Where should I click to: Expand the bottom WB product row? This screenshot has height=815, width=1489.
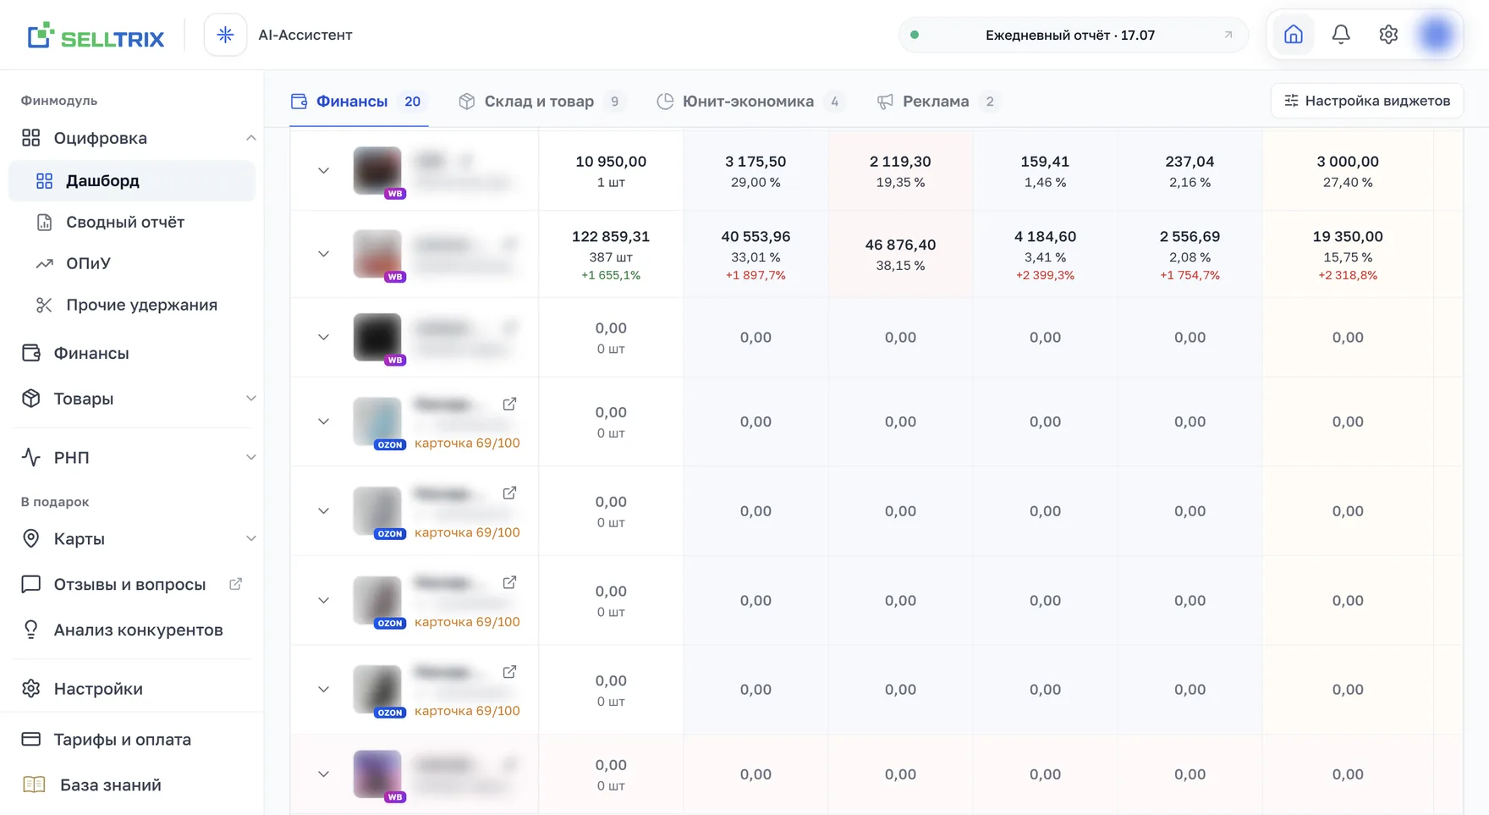(323, 774)
